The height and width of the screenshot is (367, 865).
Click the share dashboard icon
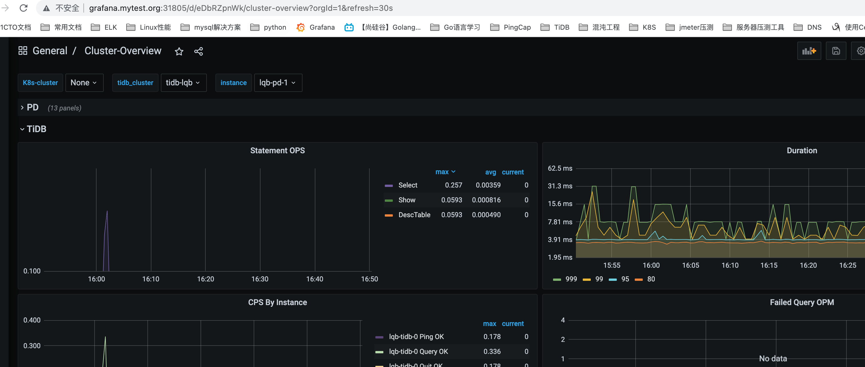pos(199,51)
